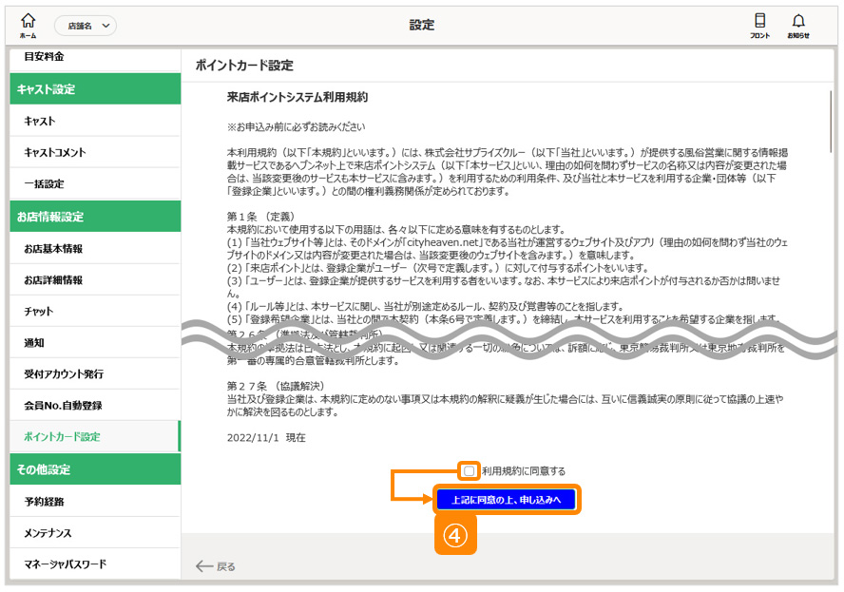Select メンテナンス in sidebar
The image size is (844, 592).
[48, 533]
